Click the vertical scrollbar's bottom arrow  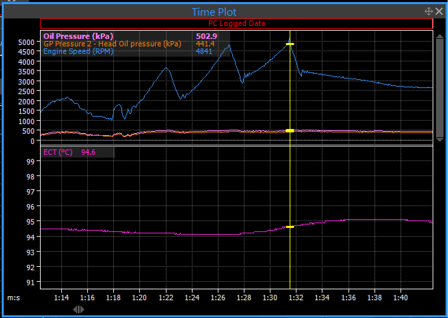pyautogui.click(x=440, y=140)
